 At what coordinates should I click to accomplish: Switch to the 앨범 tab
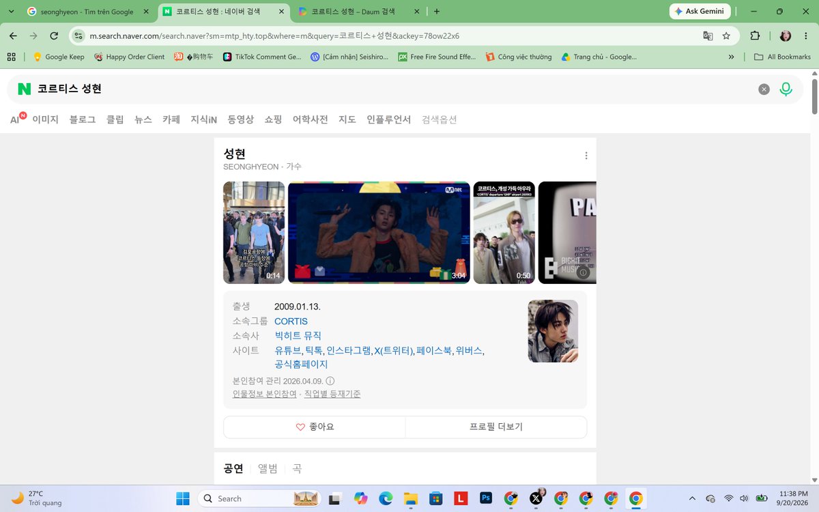click(268, 468)
